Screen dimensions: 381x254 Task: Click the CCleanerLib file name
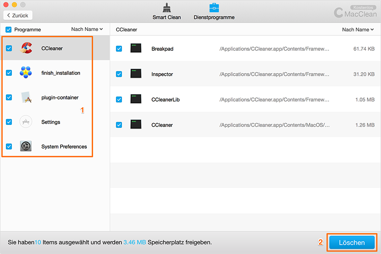(166, 99)
